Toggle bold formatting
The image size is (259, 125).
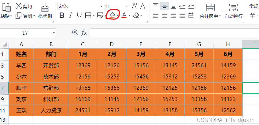tap(62, 16)
